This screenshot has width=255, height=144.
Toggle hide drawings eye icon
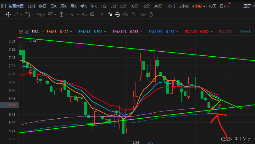125,14
